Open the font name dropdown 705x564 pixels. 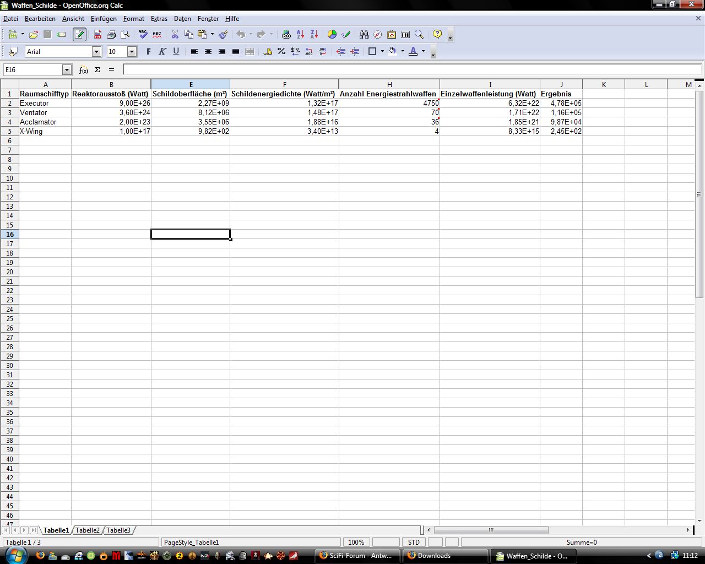click(x=96, y=52)
